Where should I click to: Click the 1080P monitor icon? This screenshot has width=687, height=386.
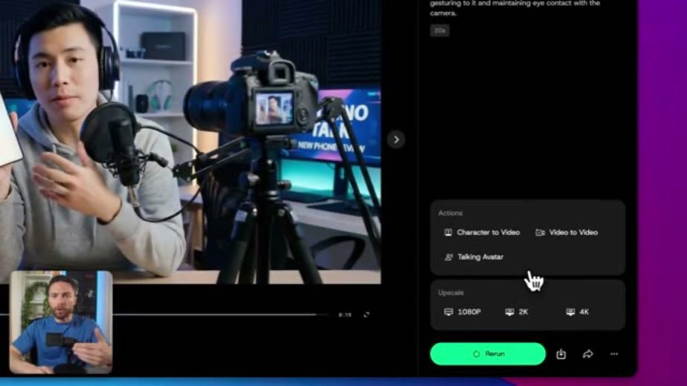(448, 312)
